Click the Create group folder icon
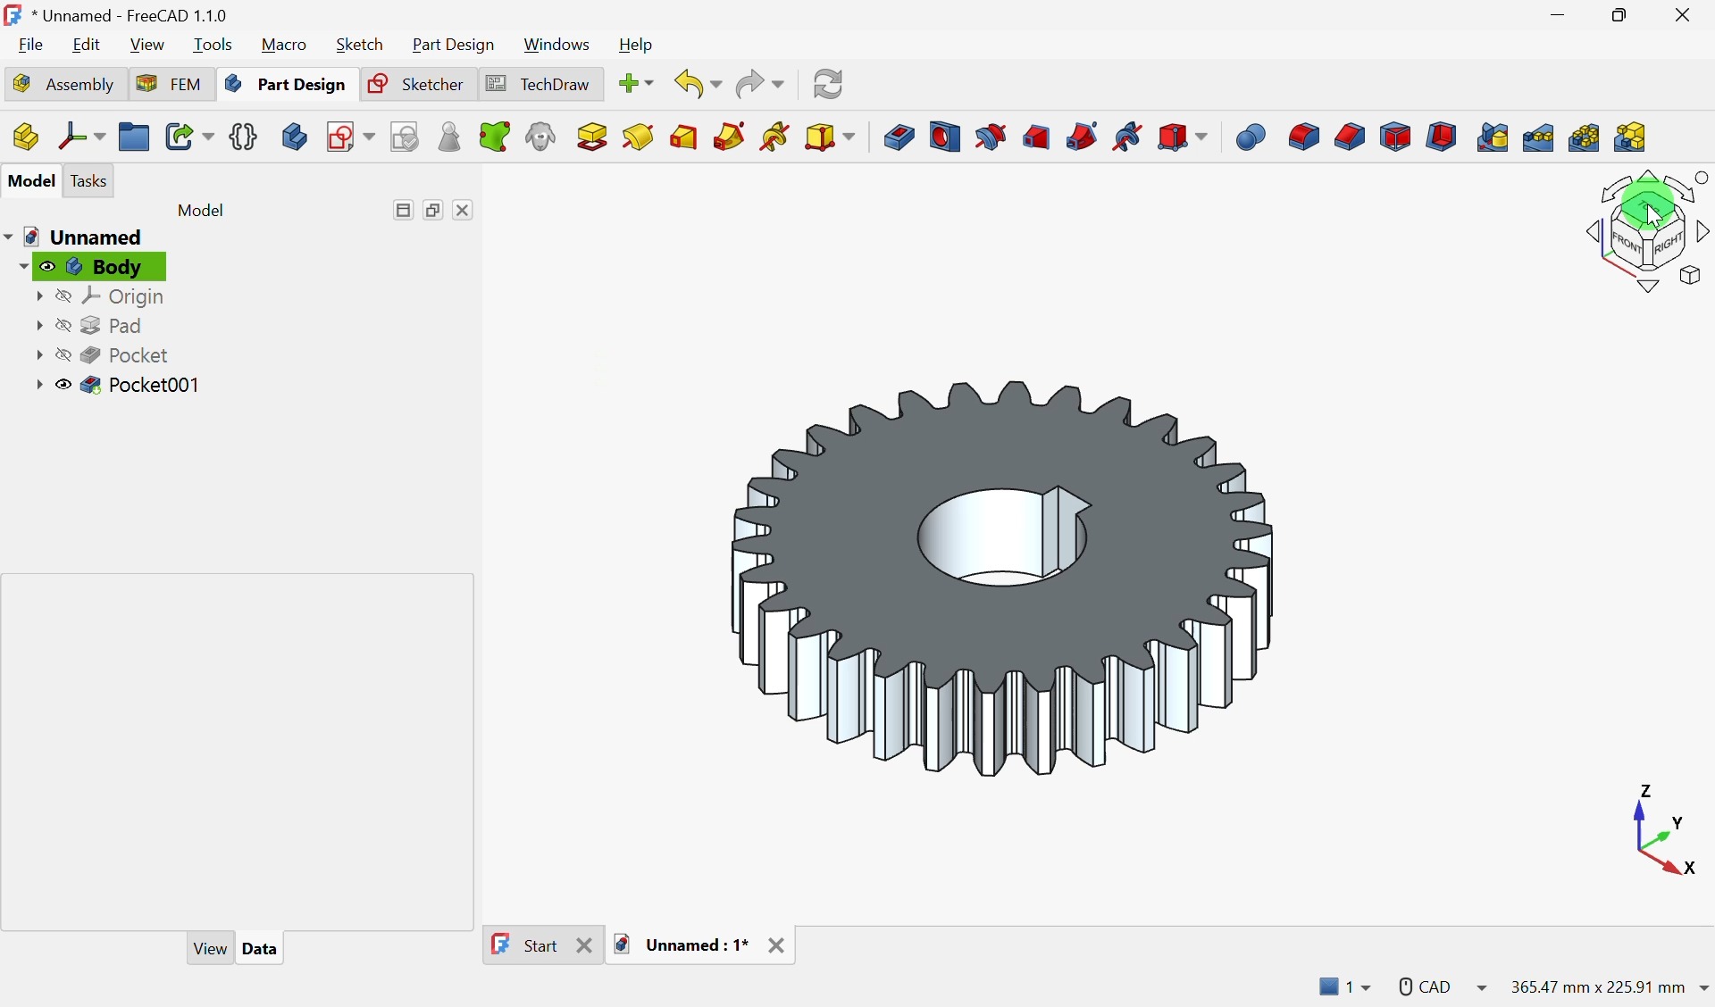1715x1007 pixels. [x=135, y=137]
